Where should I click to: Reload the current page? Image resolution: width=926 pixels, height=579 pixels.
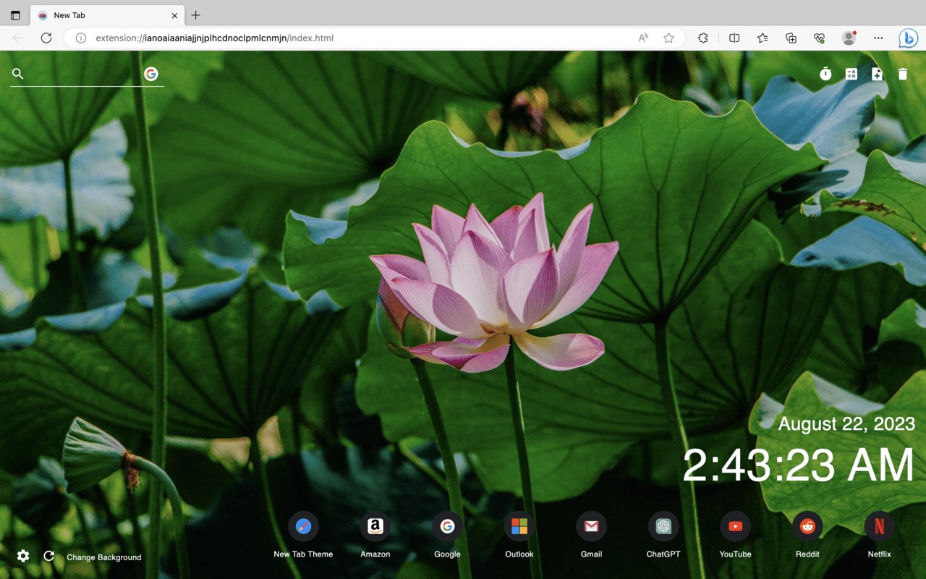tap(46, 38)
